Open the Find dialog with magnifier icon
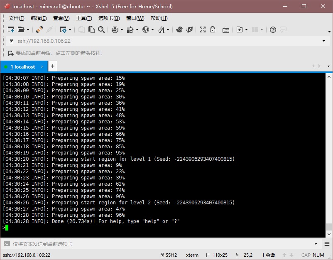Image resolution: width=333 pixels, height=260 pixels. tap(102, 30)
